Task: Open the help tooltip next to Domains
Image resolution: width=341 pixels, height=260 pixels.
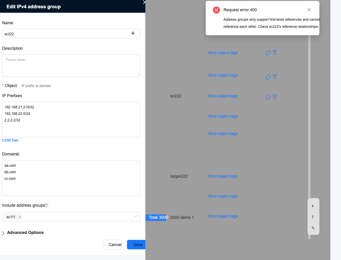Action: pyautogui.click(x=18, y=154)
